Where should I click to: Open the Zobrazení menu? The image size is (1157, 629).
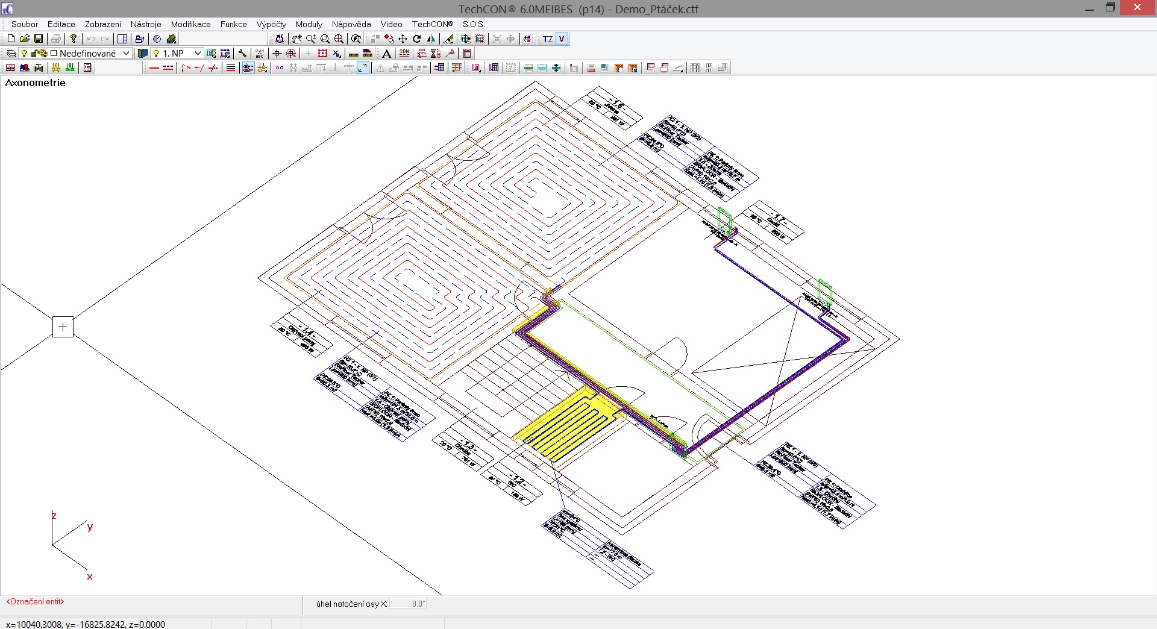point(102,24)
